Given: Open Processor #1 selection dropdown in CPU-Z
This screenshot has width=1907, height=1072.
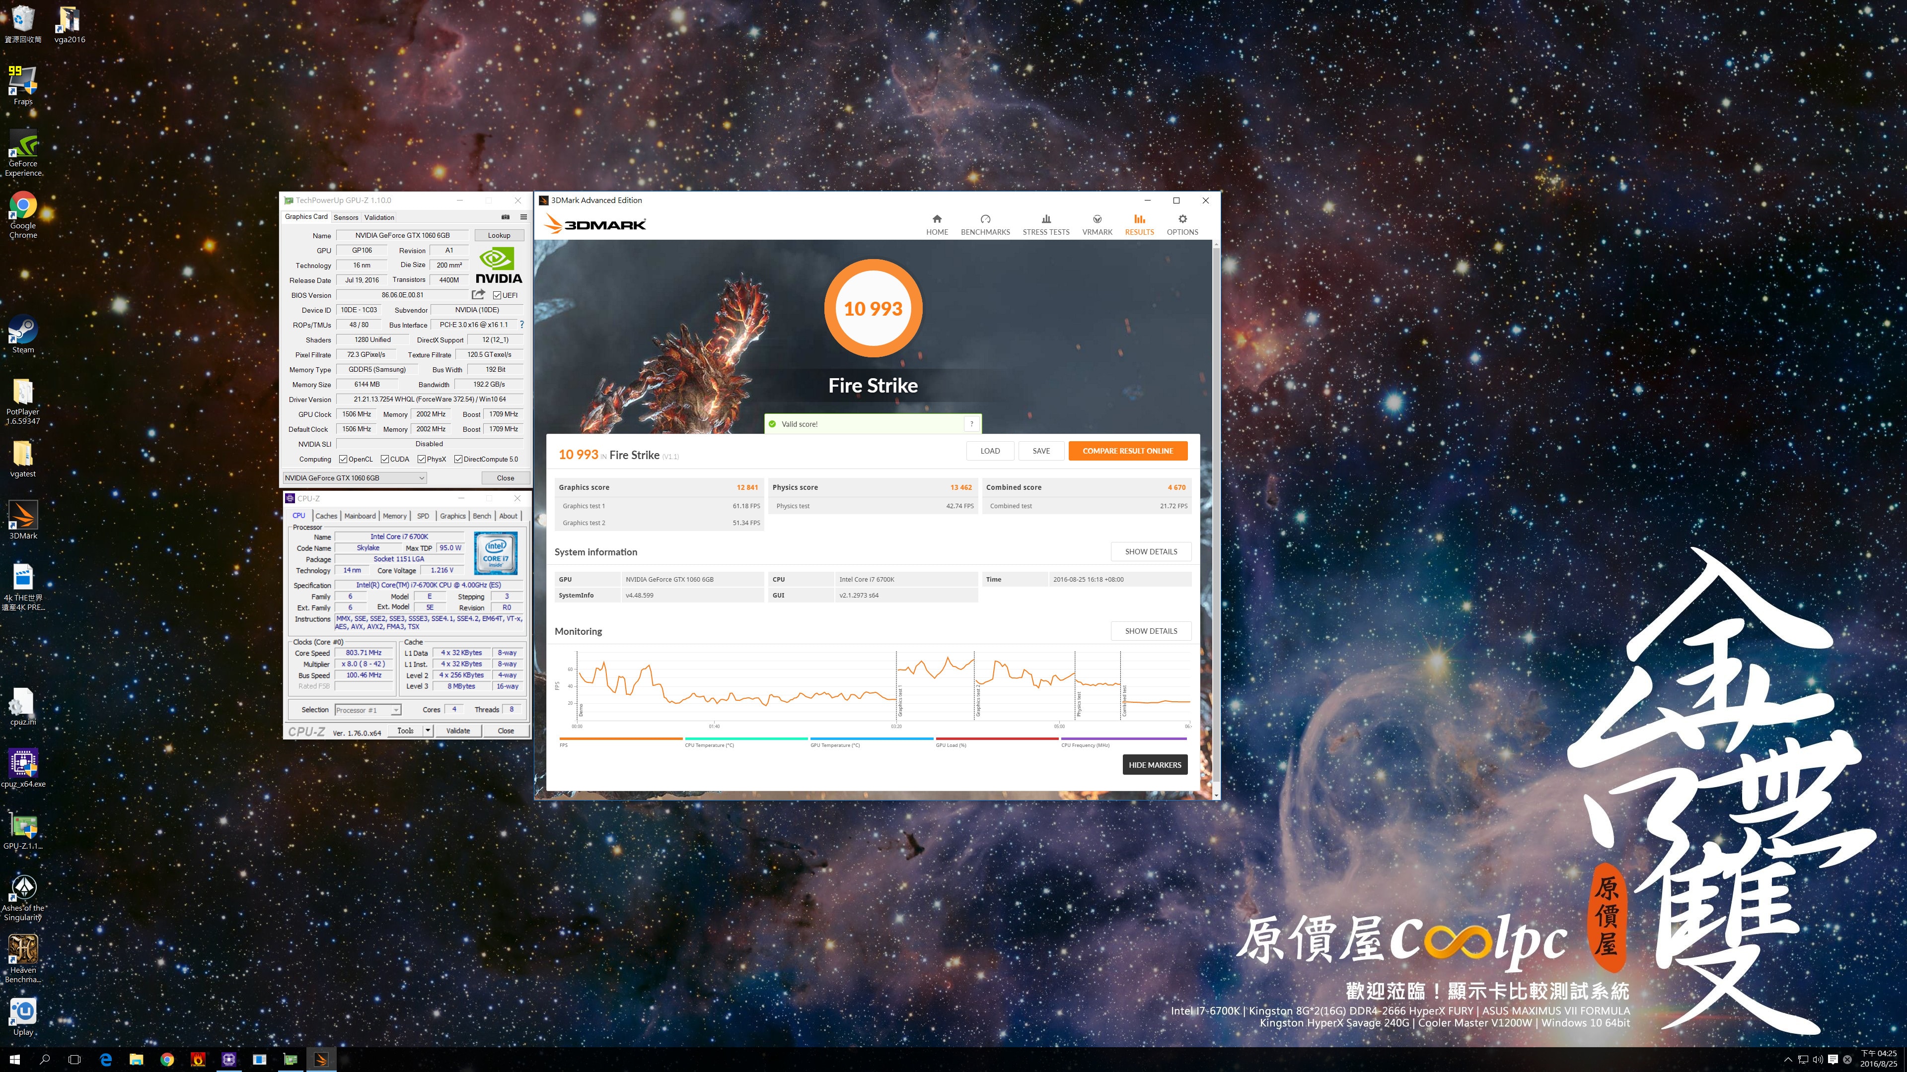Looking at the screenshot, I should [x=368, y=710].
